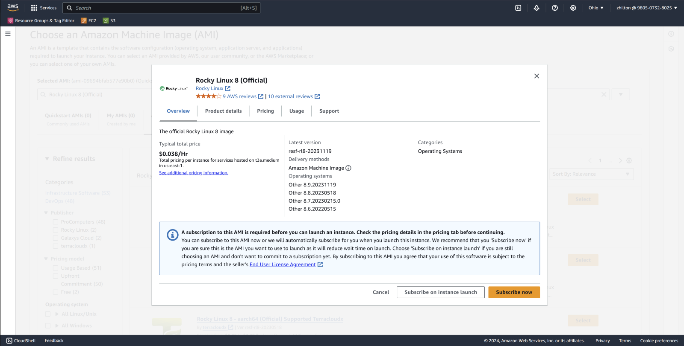Click the Amazon Machine Image info icon

(x=348, y=168)
